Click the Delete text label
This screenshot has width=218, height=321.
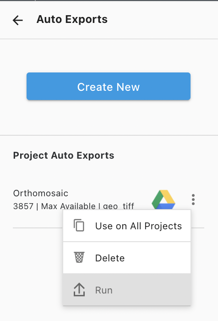pyautogui.click(x=110, y=258)
